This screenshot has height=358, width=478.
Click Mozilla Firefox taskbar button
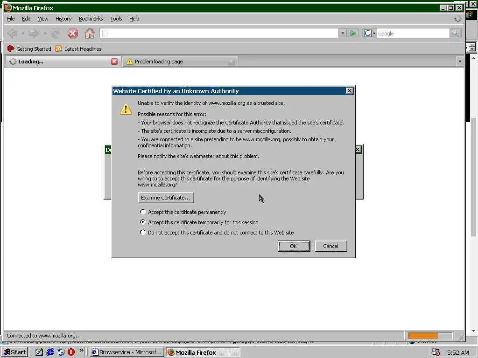(x=203, y=352)
